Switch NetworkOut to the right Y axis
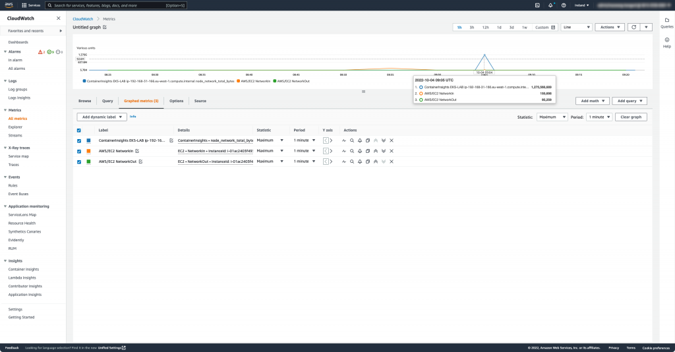Viewport: 675px width, 352px height. [x=331, y=161]
